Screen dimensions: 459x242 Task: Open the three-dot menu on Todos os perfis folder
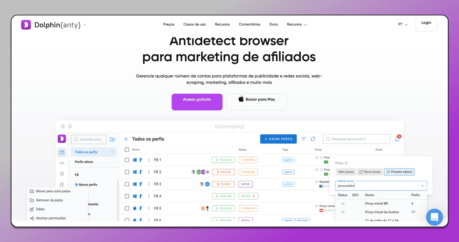(112, 152)
